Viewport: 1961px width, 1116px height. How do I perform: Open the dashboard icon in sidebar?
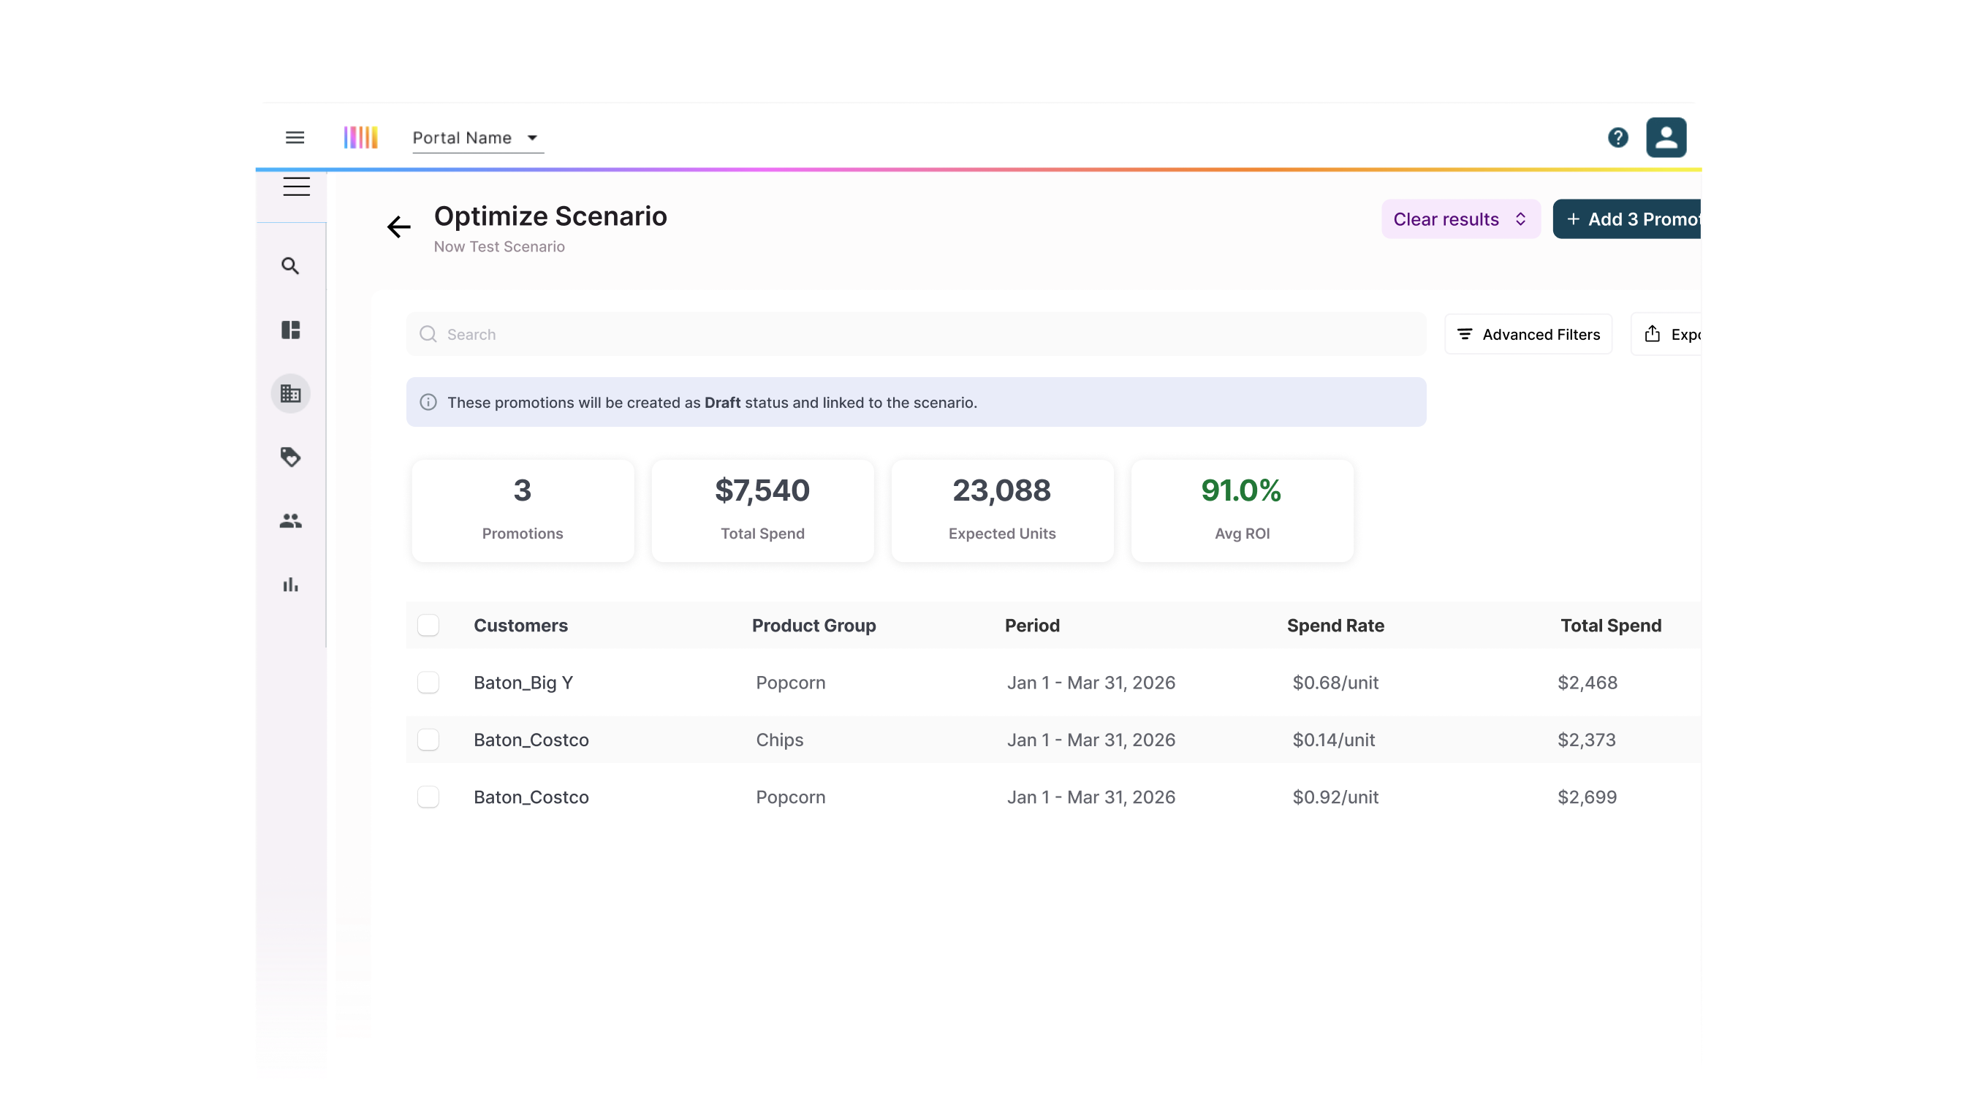(x=290, y=330)
